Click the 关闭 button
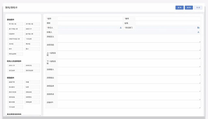 [x=198, y=7]
